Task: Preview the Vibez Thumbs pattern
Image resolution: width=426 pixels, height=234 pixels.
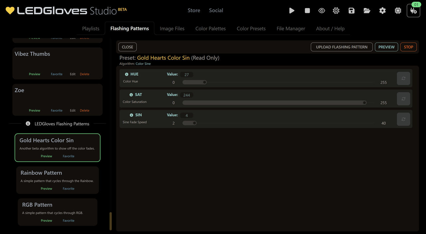Action: tap(35, 74)
